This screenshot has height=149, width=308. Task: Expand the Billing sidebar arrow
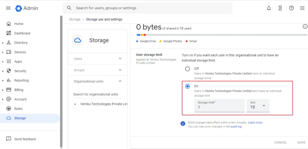(3, 90)
